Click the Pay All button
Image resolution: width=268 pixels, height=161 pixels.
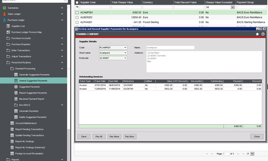(99, 136)
